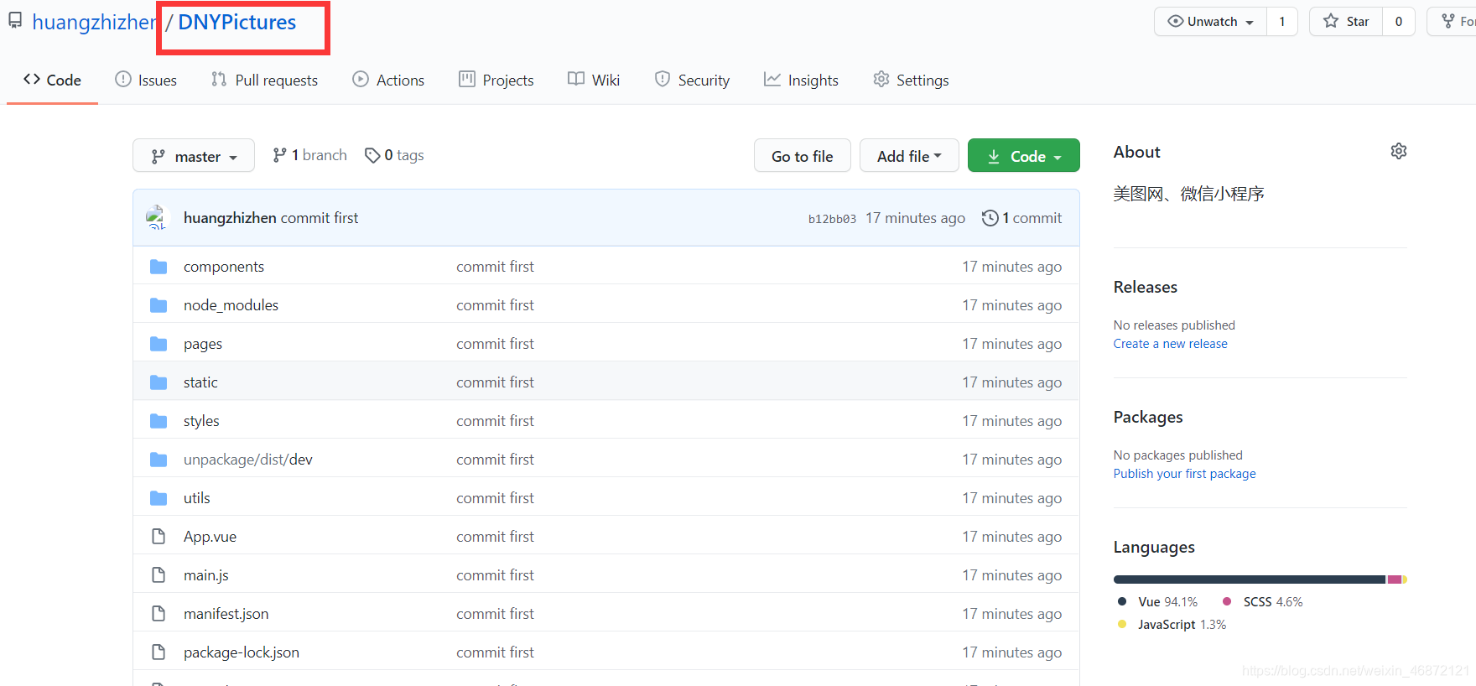Click Create a new release link
This screenshot has height=686, width=1476.
coord(1170,344)
